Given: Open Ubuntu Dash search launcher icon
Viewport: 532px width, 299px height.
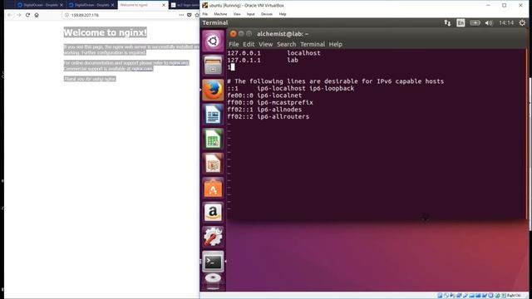Looking at the screenshot, I should click(213, 42).
